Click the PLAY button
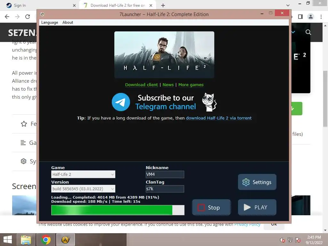The image size is (328, 246). point(257,207)
